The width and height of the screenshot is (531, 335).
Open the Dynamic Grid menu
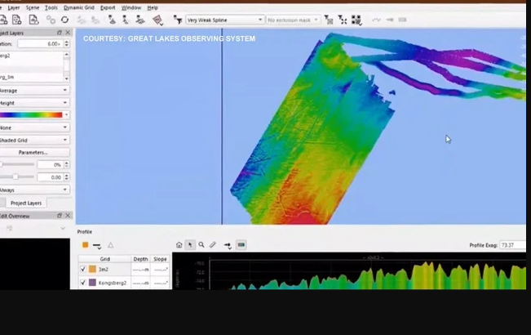pos(79,7)
